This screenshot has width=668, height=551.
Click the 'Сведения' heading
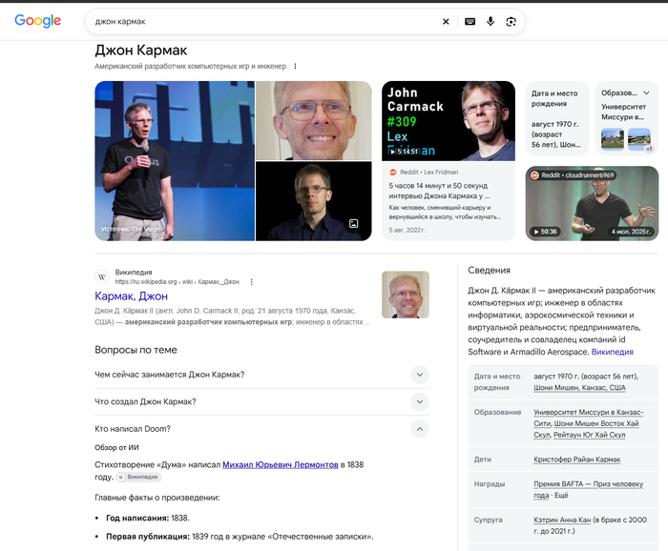click(x=489, y=270)
